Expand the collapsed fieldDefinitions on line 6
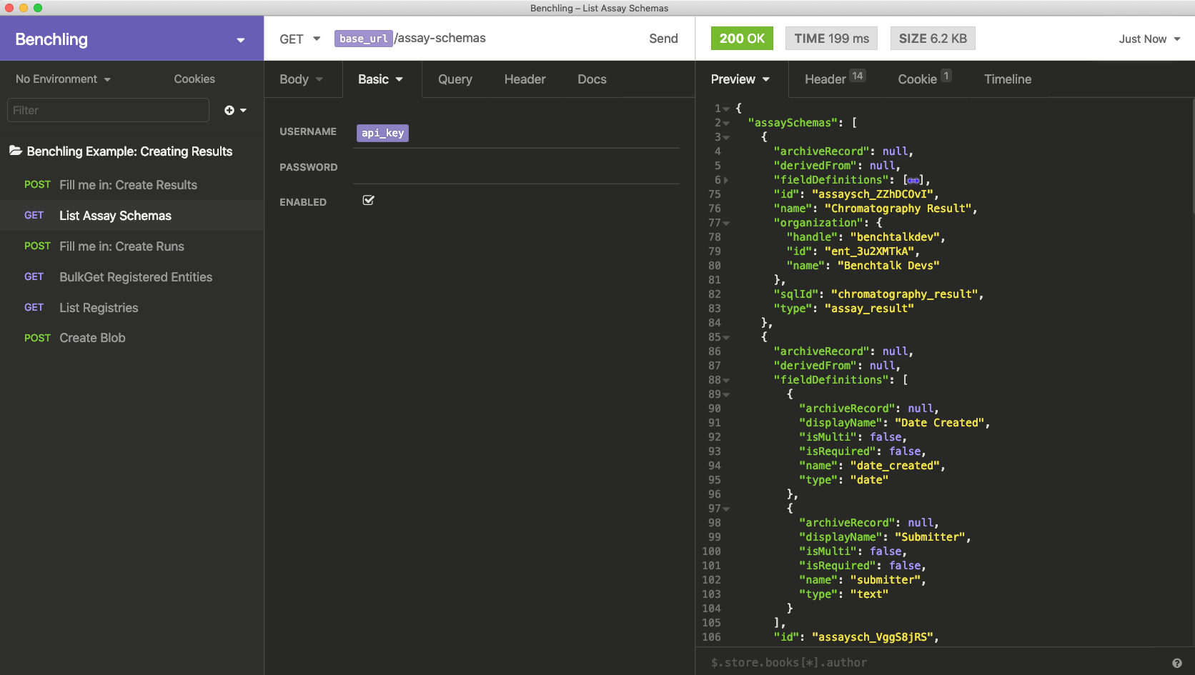Image resolution: width=1195 pixels, height=675 pixels. pos(726,180)
